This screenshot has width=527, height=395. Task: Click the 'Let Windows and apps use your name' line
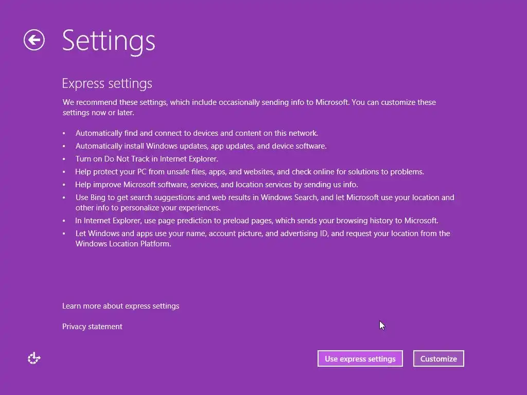click(262, 239)
